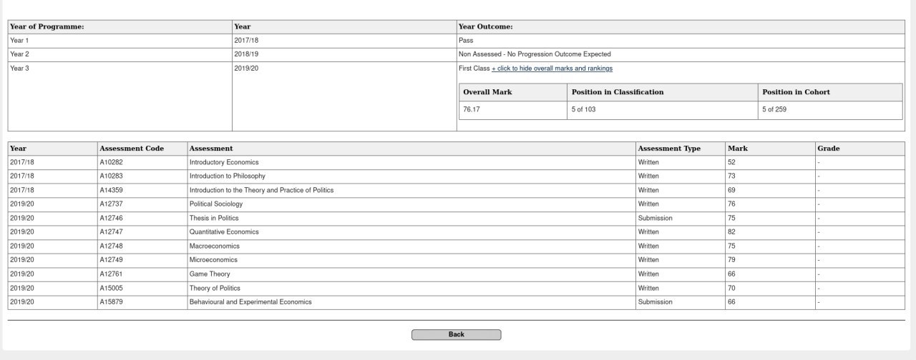This screenshot has height=360, width=916.
Task: Select mark 52 for Introductory Economics
Action: pos(731,162)
